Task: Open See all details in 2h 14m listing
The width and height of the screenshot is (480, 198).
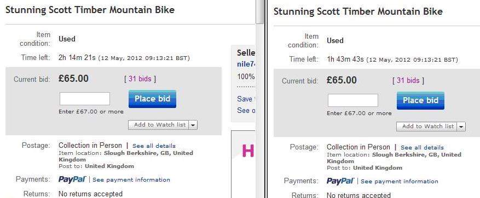Action: pyautogui.click(x=154, y=146)
